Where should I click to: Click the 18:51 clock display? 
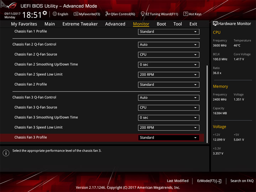(32, 15)
